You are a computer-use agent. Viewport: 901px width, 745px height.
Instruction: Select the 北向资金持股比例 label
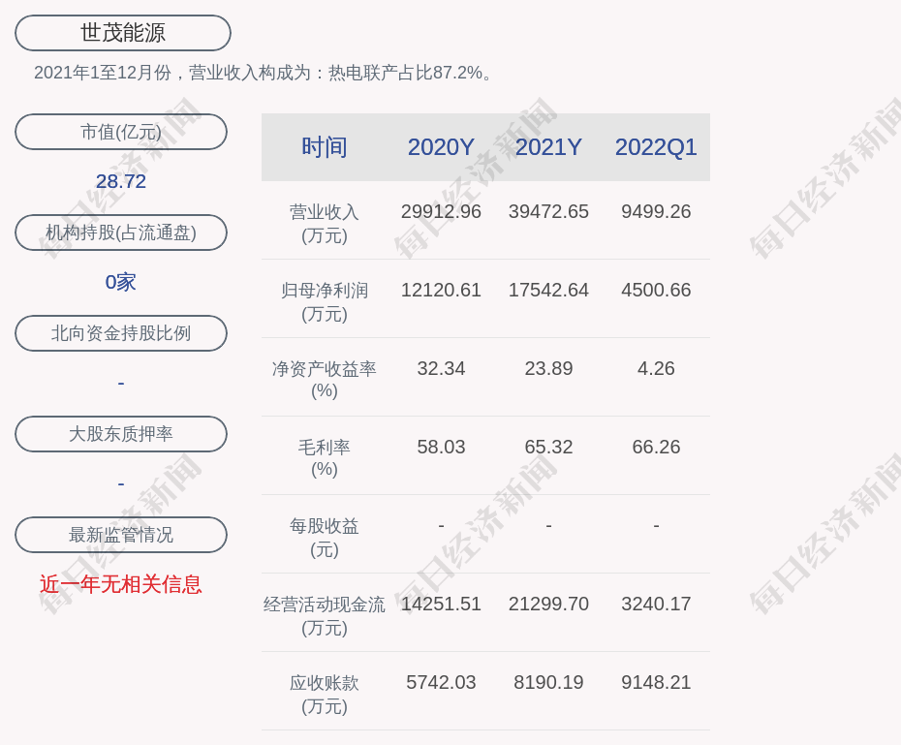point(121,333)
